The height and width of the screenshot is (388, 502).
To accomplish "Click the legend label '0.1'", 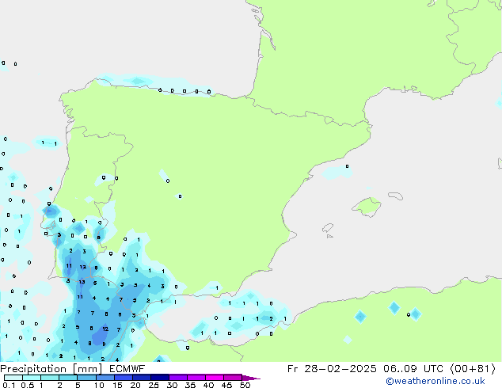I will pos(9,385).
